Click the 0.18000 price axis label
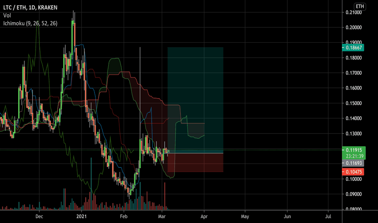This screenshot has height=223, width=378. point(354,58)
